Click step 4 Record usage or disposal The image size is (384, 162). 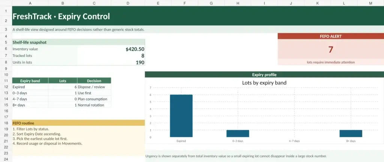click(48, 143)
